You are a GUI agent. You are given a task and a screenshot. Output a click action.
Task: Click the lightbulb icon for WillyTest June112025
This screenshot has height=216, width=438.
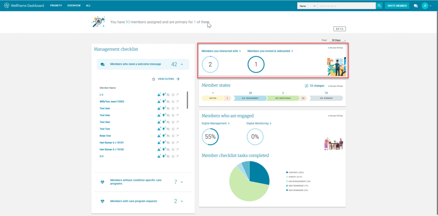[x=164, y=101]
